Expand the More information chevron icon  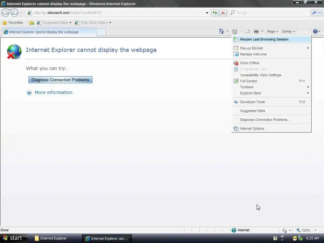point(29,93)
